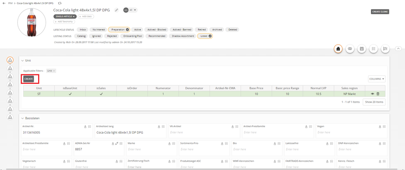Image resolution: width=405 pixels, height=170 pixels.
Task: Open the checklist tasks tab icon
Action: pos(374,49)
